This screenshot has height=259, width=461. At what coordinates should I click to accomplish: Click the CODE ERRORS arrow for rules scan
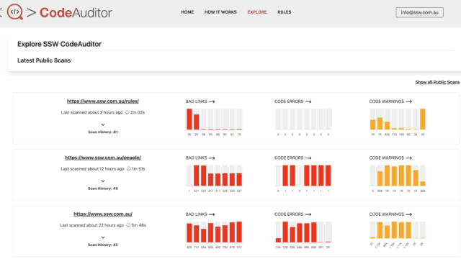(308, 101)
